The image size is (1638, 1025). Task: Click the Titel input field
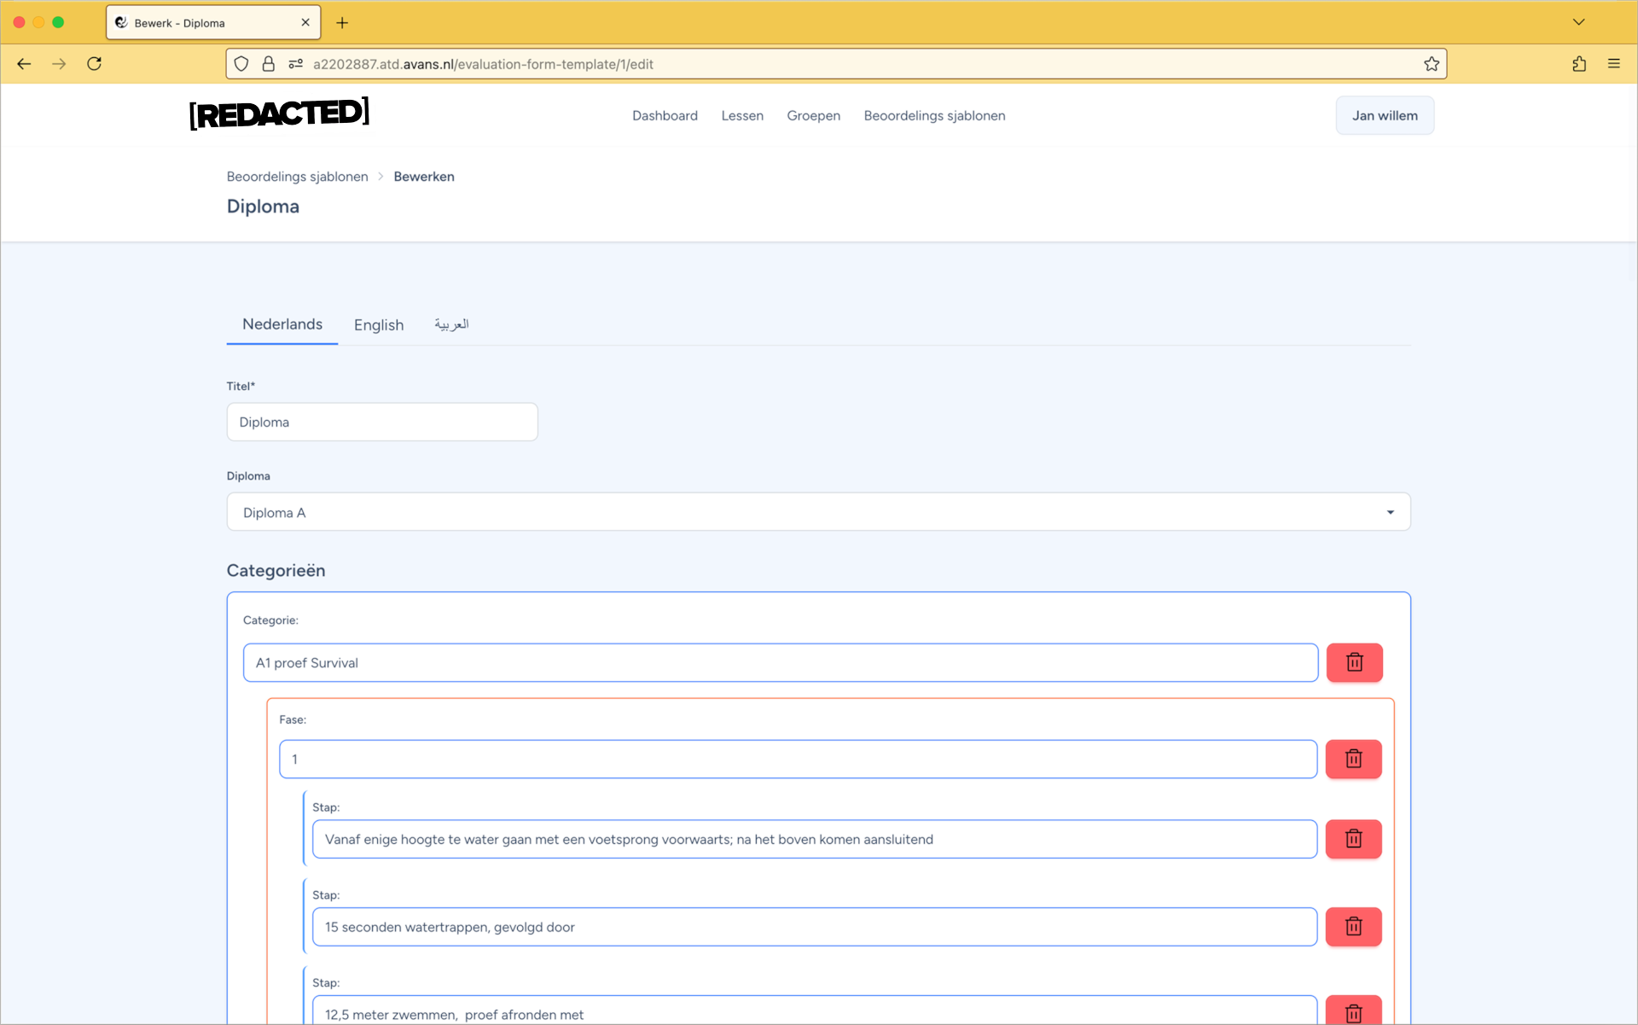pos(381,422)
